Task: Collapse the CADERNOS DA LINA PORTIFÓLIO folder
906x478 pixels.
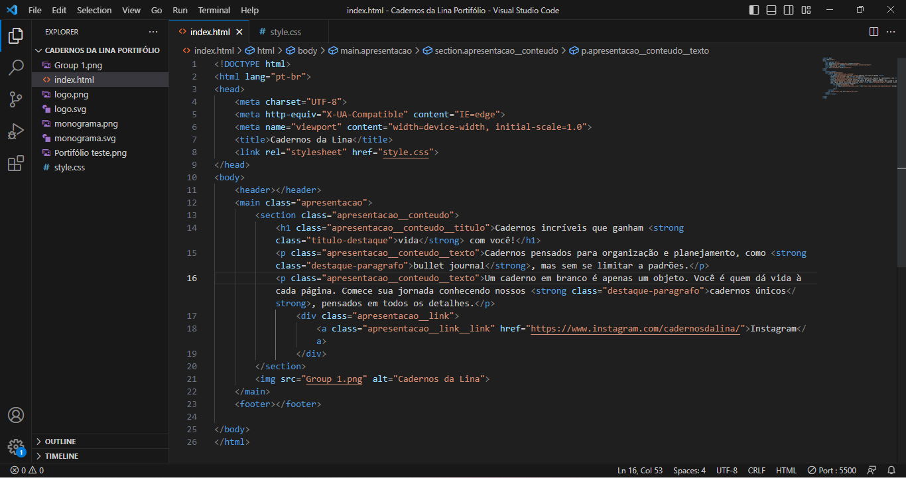Action: [99, 50]
